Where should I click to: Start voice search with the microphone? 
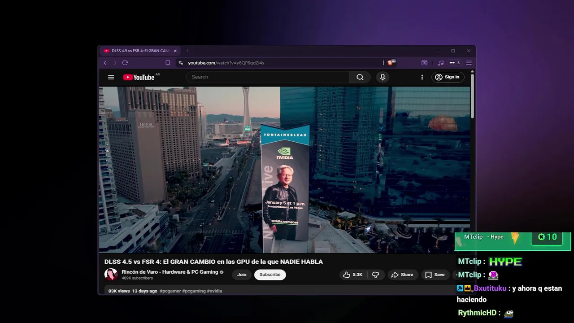(x=383, y=77)
